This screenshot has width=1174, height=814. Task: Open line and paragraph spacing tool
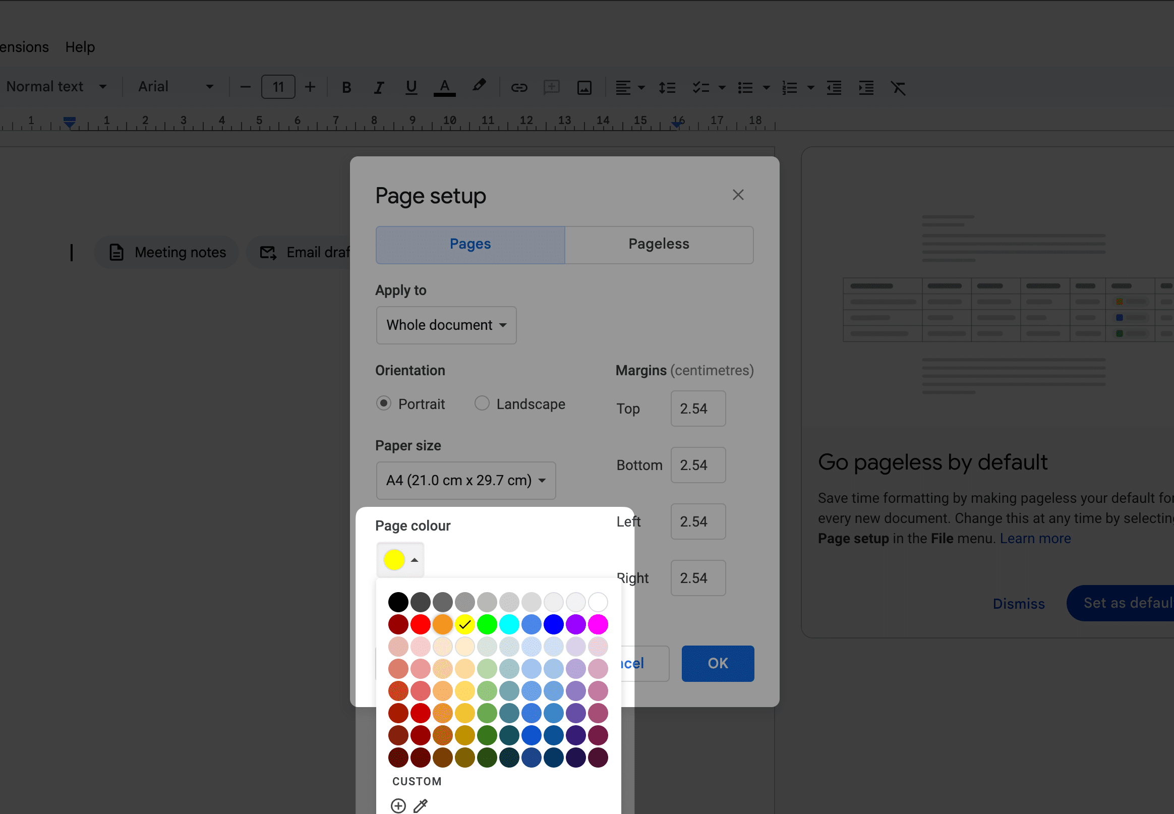[667, 88]
